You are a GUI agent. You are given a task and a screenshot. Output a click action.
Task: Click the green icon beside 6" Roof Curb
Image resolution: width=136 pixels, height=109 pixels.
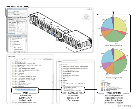coord(14,72)
